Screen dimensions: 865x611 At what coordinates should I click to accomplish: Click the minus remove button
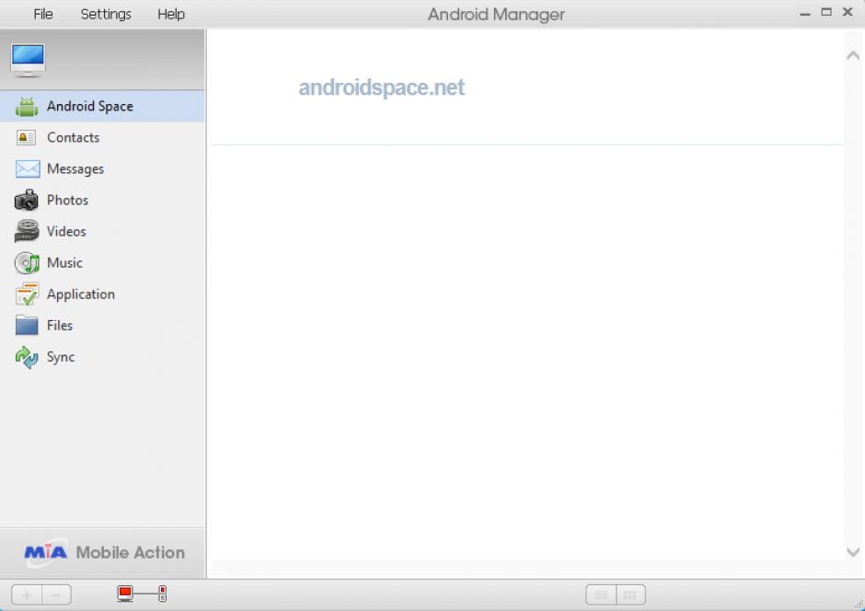(56, 594)
